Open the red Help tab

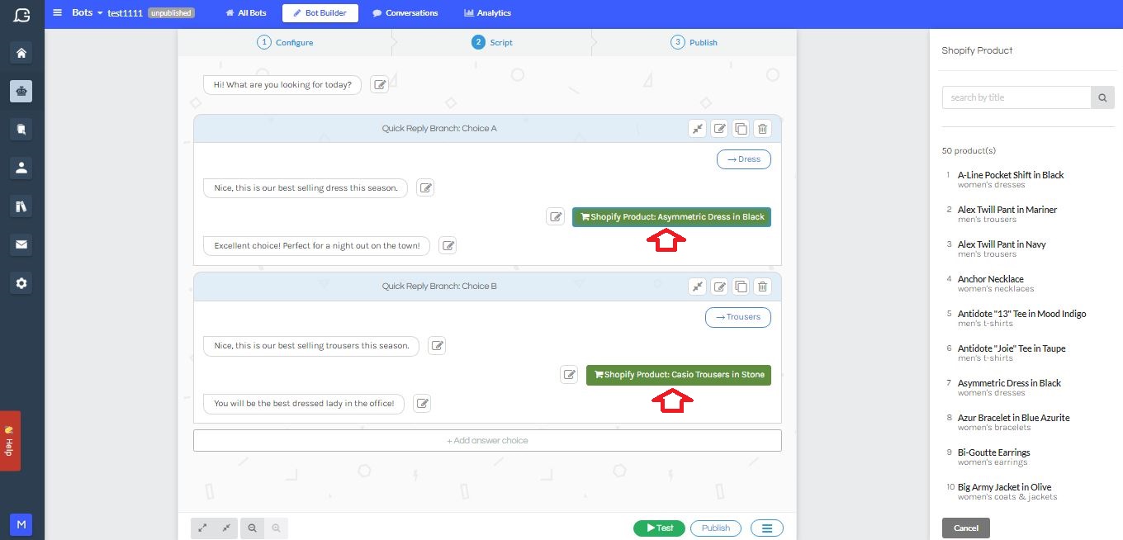tap(10, 441)
